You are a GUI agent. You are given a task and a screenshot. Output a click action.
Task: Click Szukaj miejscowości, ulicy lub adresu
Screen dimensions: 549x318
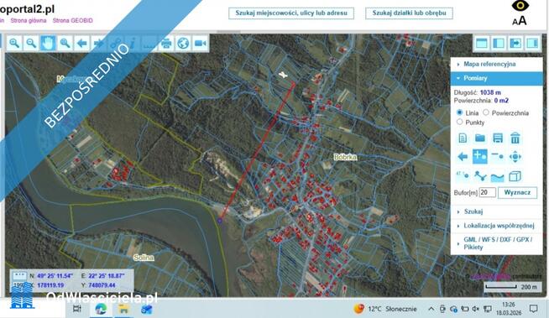click(x=291, y=13)
